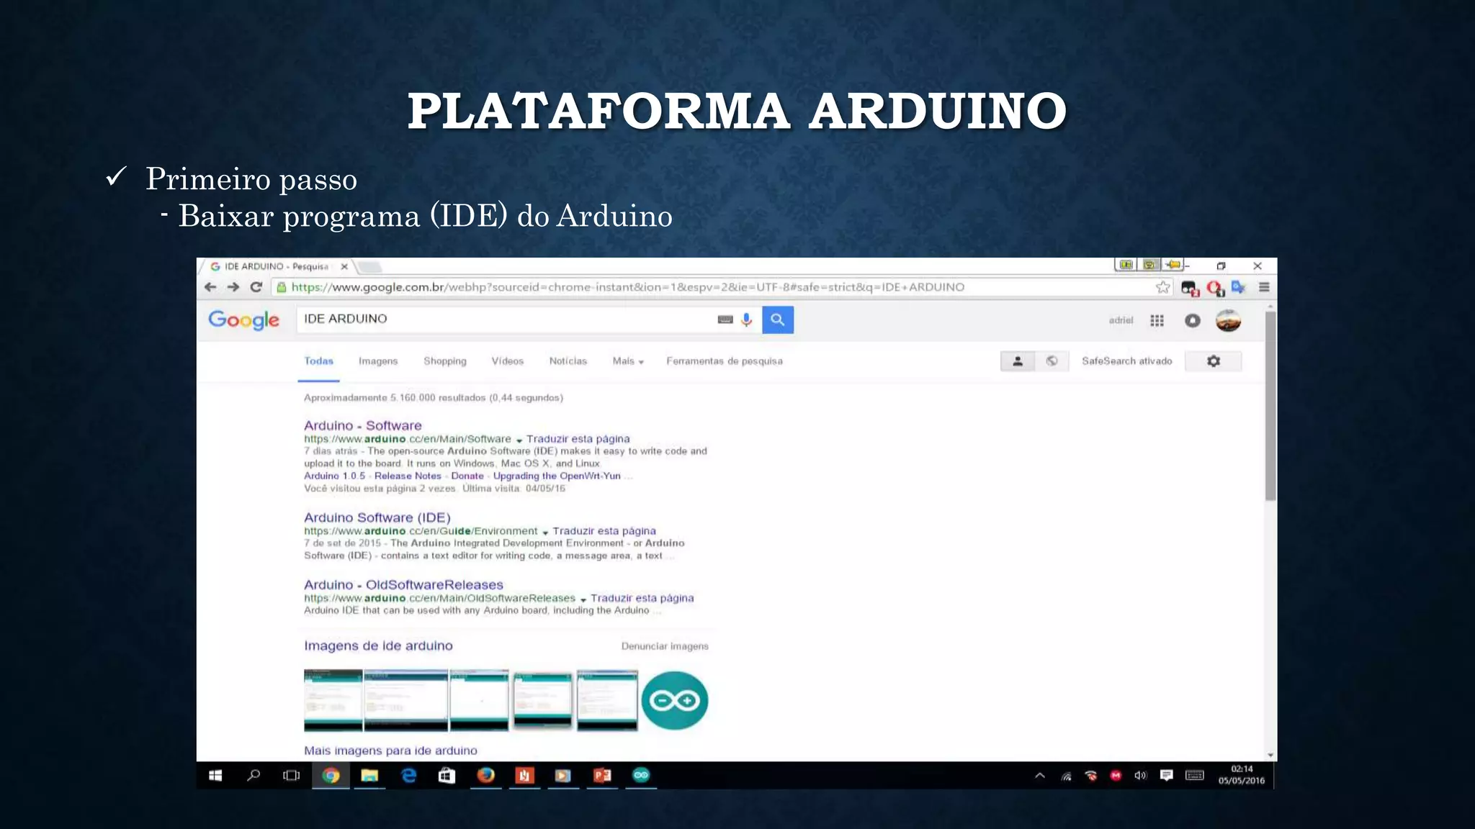Click the Google logo
This screenshot has height=829, width=1475.
coord(243,320)
